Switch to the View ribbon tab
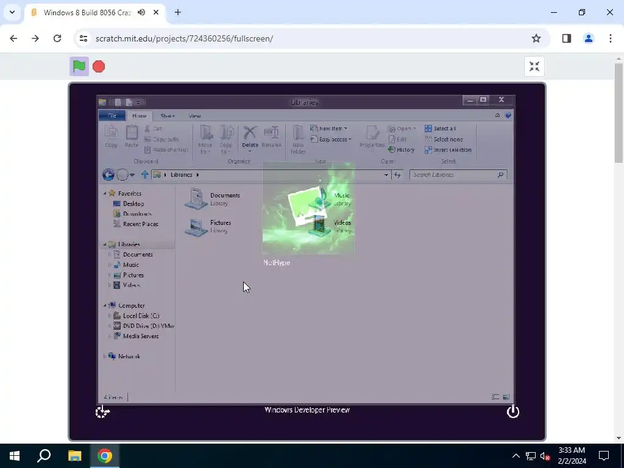624x468 pixels. click(x=194, y=116)
